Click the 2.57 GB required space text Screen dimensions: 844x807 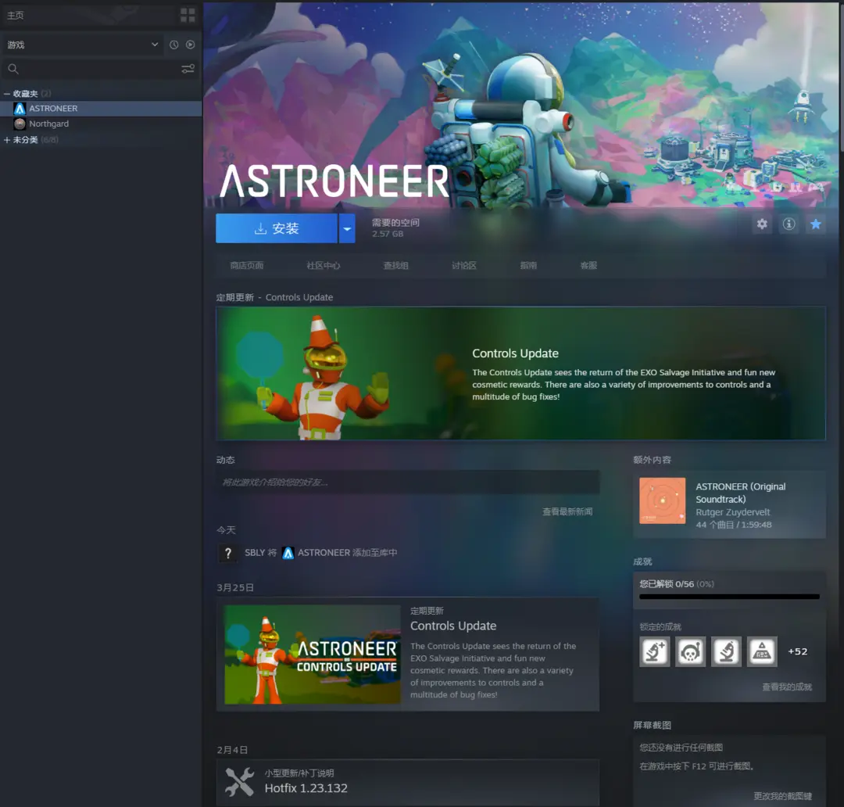(388, 234)
